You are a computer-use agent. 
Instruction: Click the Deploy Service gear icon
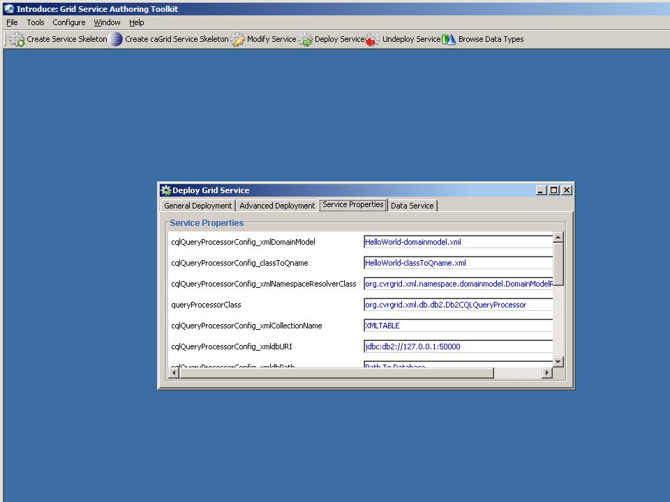(x=306, y=39)
